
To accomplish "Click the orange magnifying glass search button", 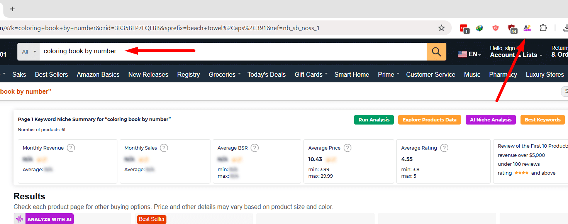I will click(436, 52).
